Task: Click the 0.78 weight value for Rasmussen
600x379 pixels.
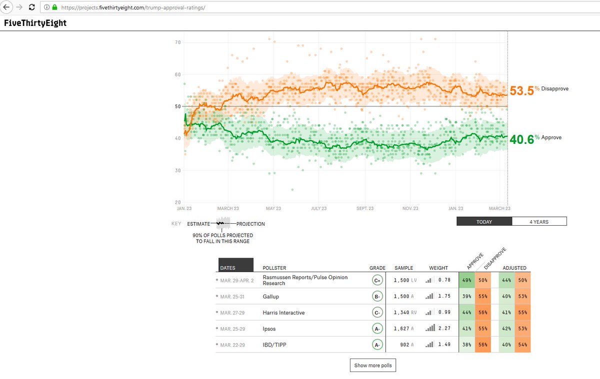Action: 444,281
